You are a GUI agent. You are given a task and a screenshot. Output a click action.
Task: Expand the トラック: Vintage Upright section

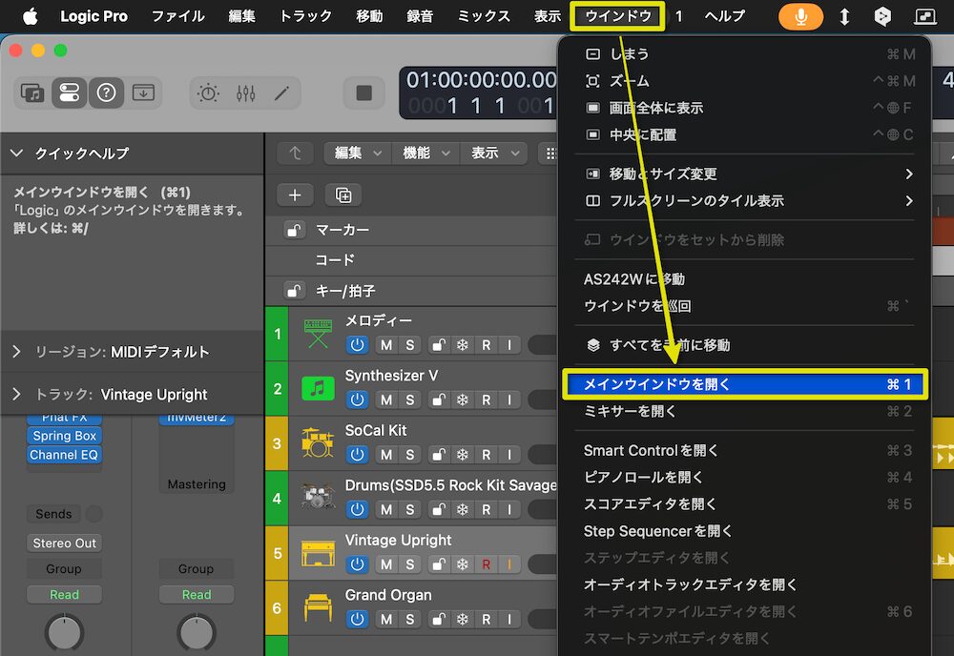(x=17, y=395)
